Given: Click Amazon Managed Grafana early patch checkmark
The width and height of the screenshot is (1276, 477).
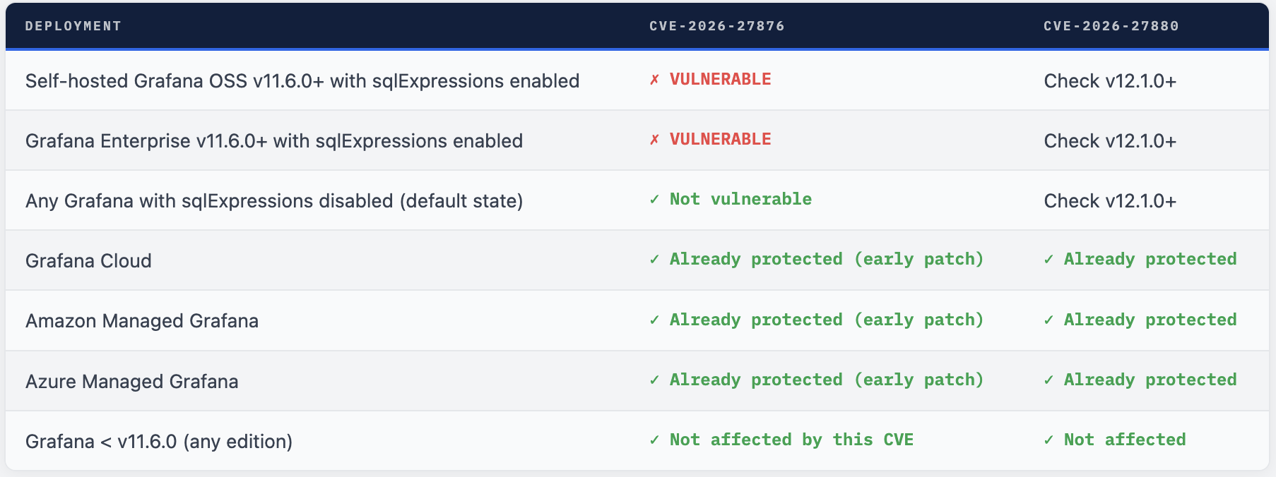Looking at the screenshot, I should click(654, 320).
